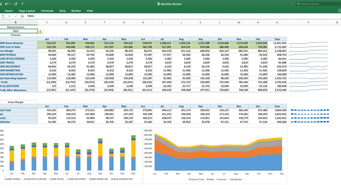Click the document icon beside Monthly Review

(x=158, y=4)
